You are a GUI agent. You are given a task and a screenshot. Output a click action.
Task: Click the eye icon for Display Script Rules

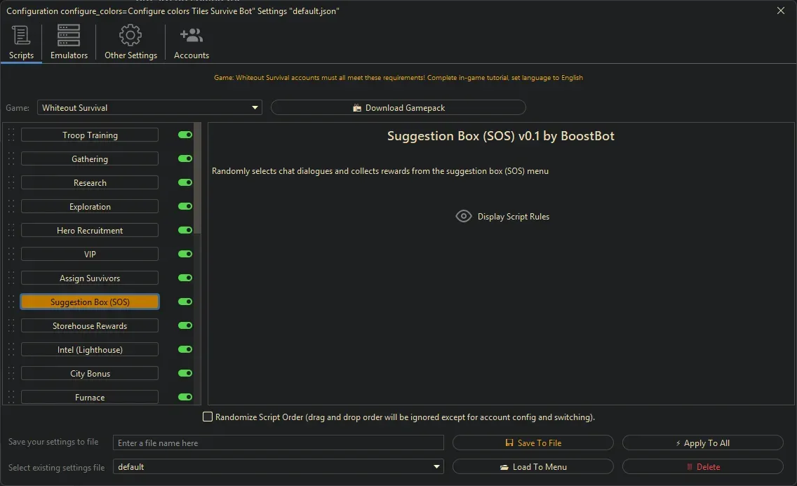point(464,217)
